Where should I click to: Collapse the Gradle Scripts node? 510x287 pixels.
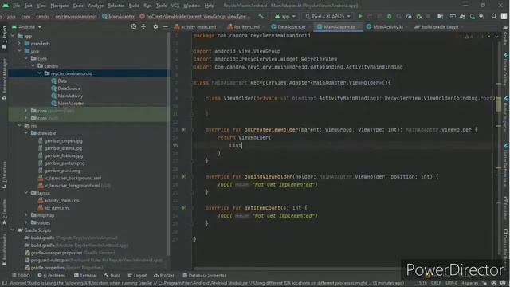click(13, 230)
